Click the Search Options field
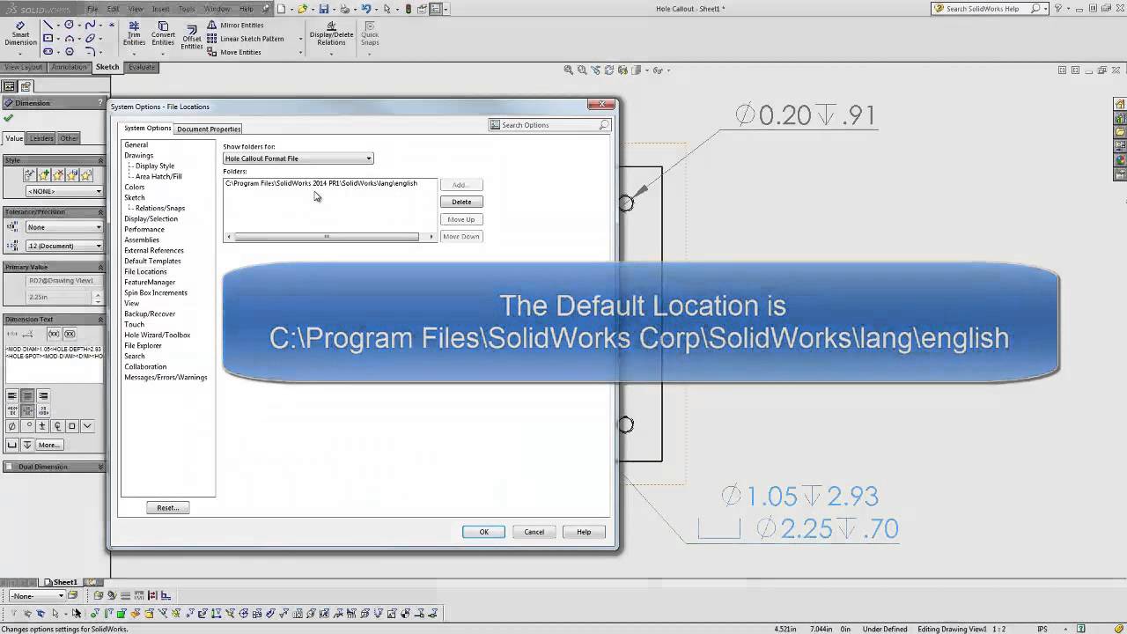 550,125
